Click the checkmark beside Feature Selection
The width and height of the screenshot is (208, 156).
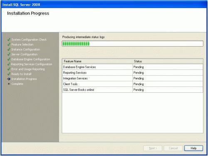[9, 45]
